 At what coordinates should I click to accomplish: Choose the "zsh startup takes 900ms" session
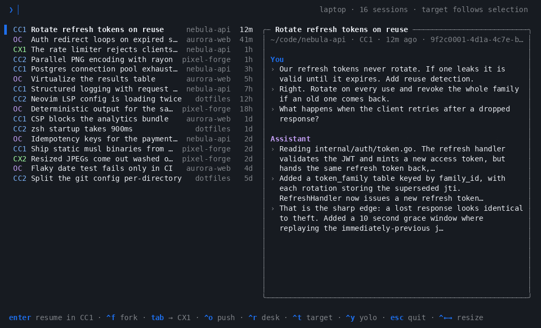click(133, 129)
